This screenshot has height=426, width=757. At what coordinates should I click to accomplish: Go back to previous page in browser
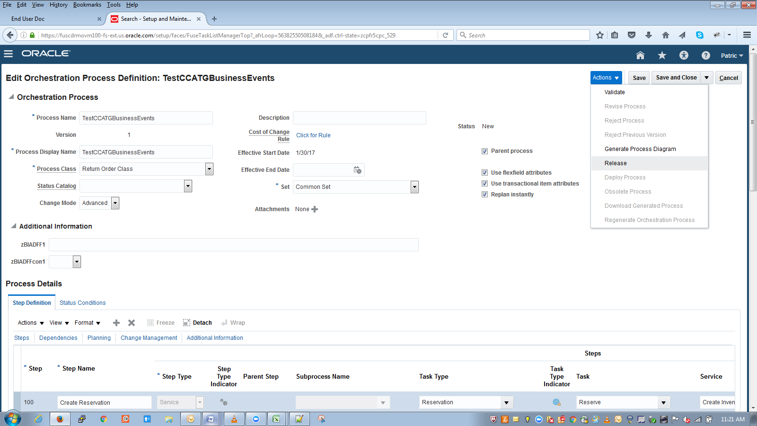(10, 35)
